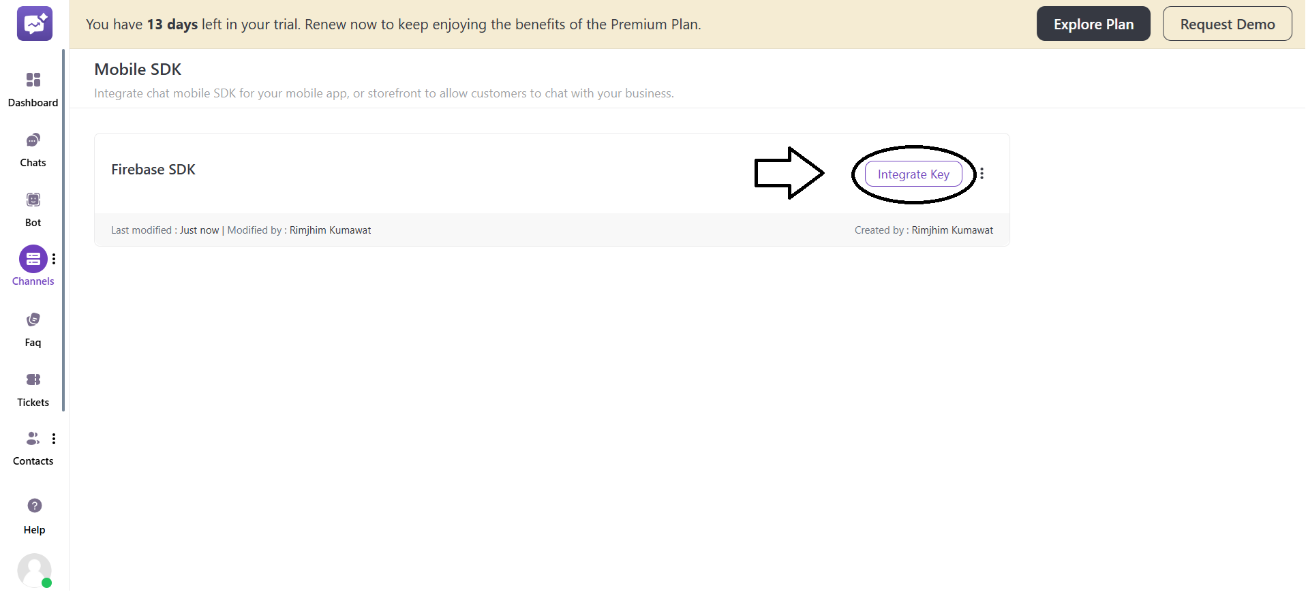This screenshot has width=1308, height=592.
Task: Click the Explore Plan button
Action: pyautogui.click(x=1093, y=24)
